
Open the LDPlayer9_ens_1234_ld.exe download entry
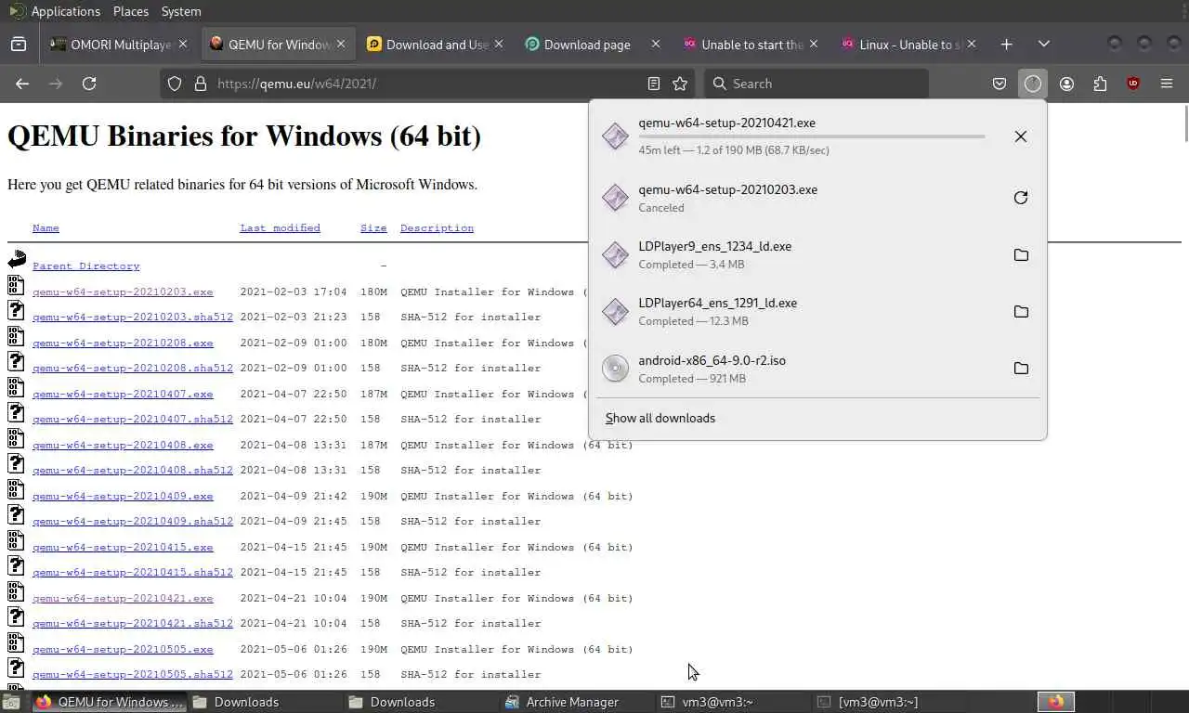click(x=817, y=255)
